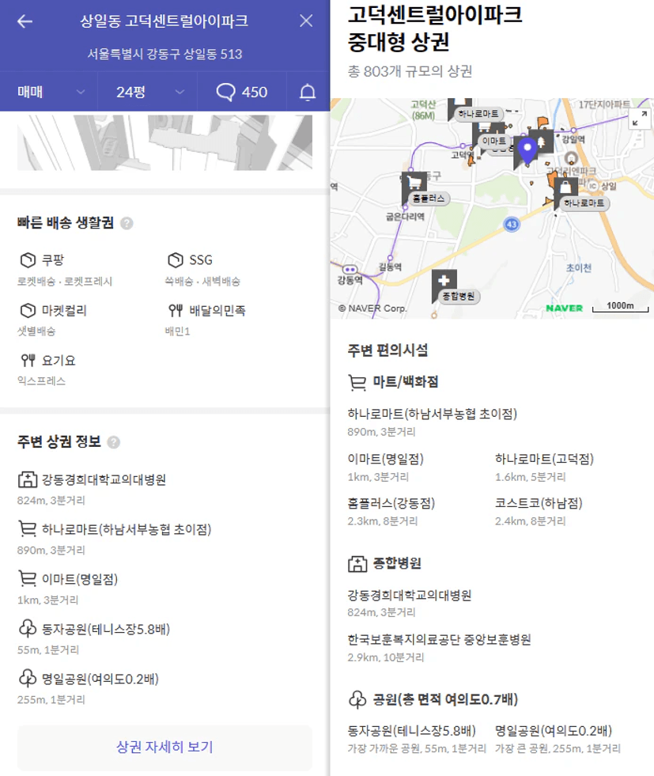Select the park tree marker on map
The height and width of the screenshot is (776, 654).
[x=541, y=141]
